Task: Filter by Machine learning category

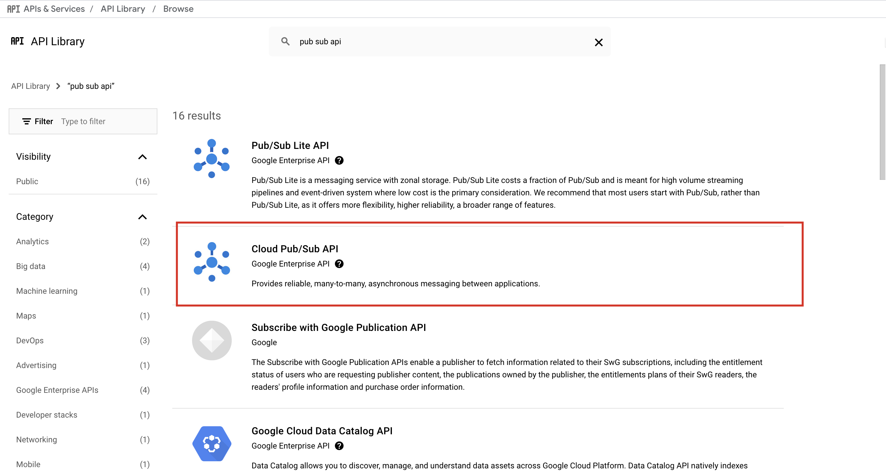Action: tap(83, 291)
